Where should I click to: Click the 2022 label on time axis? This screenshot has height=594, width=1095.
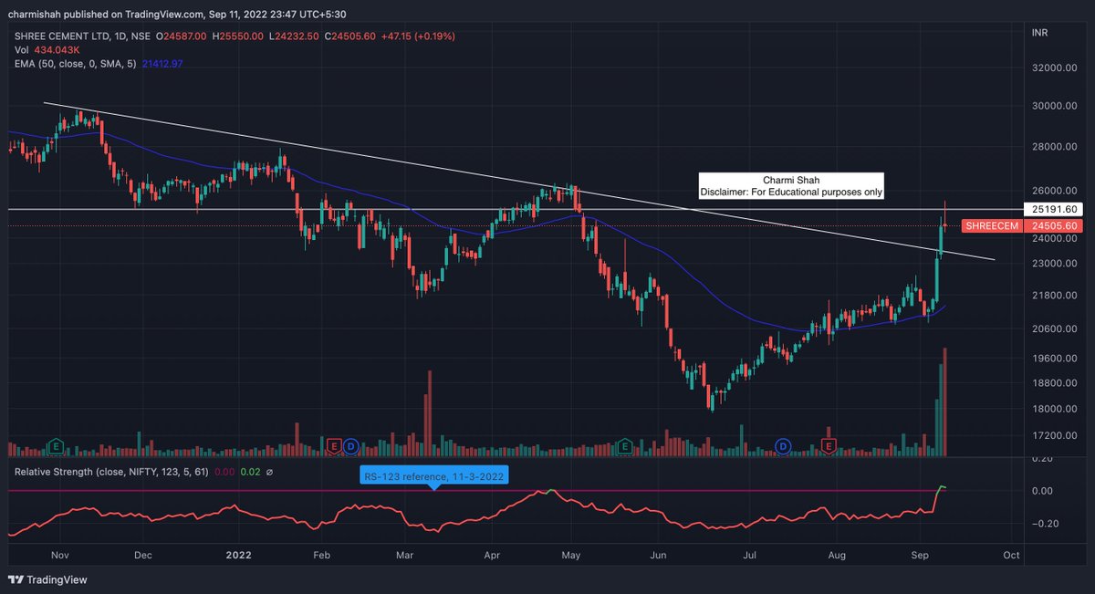pyautogui.click(x=238, y=555)
